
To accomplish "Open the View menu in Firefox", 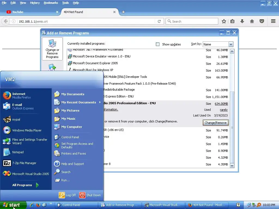I will pyautogui.click(x=23, y=3).
